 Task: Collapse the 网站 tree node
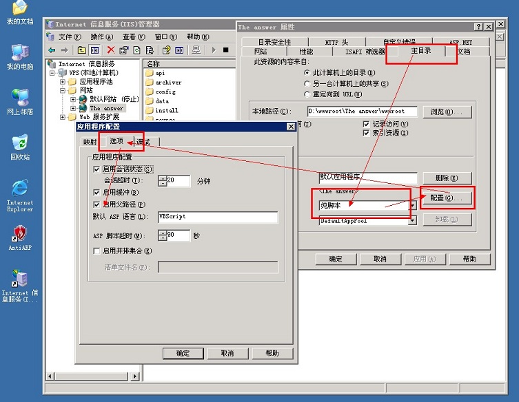[x=63, y=90]
